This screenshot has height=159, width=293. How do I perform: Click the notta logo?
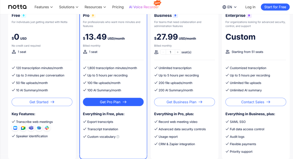tap(17, 7)
